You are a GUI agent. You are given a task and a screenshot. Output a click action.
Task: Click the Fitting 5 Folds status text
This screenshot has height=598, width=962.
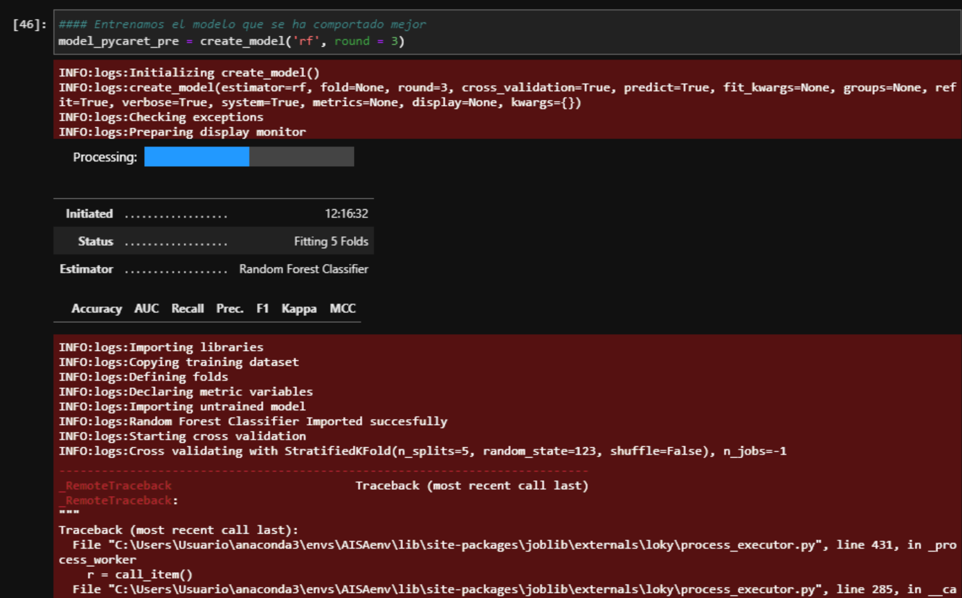330,241
